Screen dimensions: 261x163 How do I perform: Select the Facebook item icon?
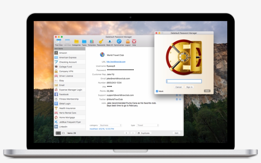point(56,94)
